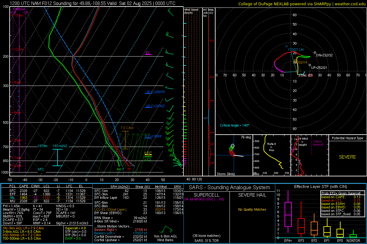Click the blue 'Bunkers Left = 170/27 kt' line
The height and width of the screenshot is (244, 367).
(121, 233)
